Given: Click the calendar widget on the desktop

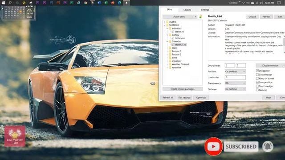Looking at the screenshot, I should (19, 12).
